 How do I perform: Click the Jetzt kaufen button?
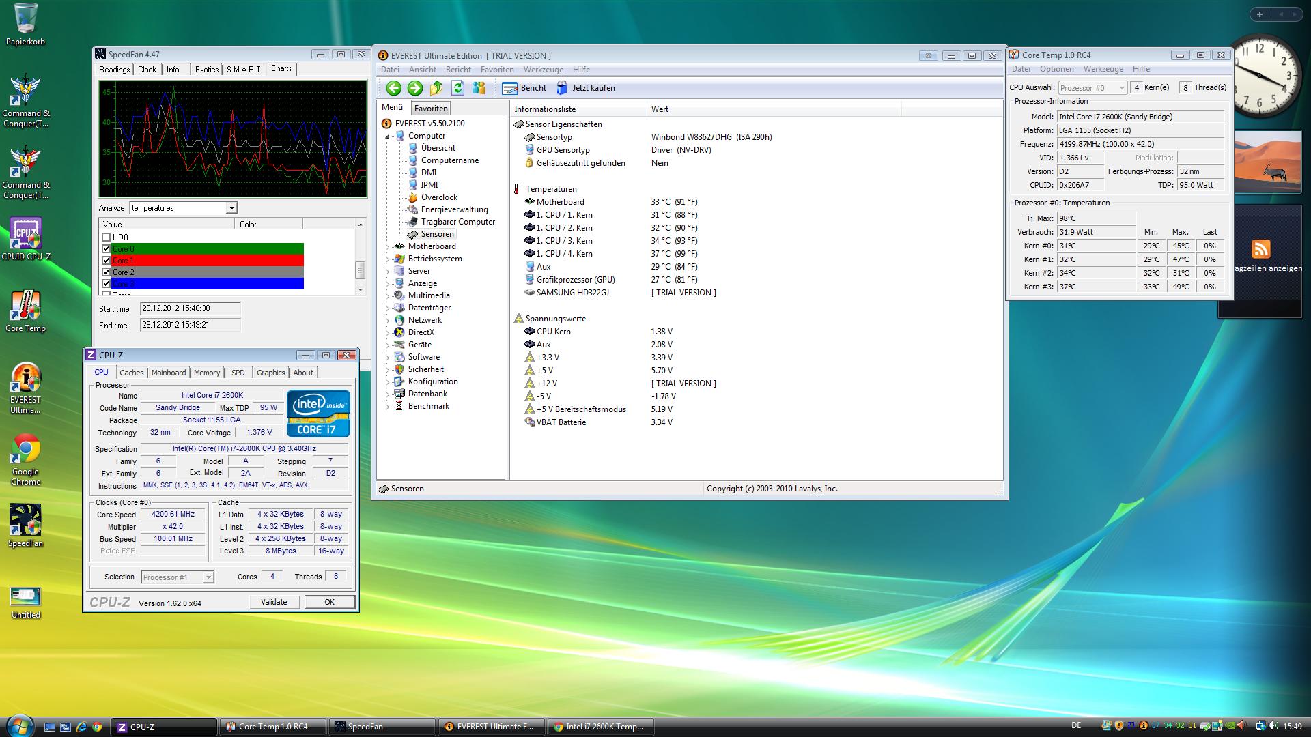click(x=586, y=88)
